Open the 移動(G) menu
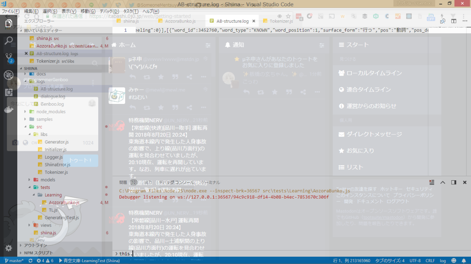Image resolution: width=471 pixels, height=264 pixels. 88,11
